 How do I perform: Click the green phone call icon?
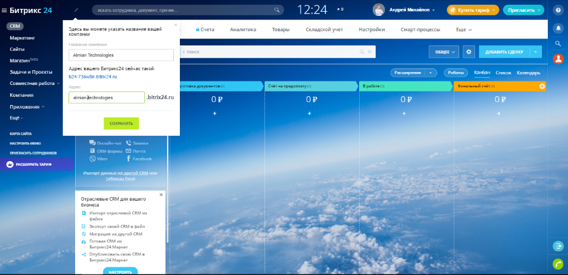(x=557, y=264)
